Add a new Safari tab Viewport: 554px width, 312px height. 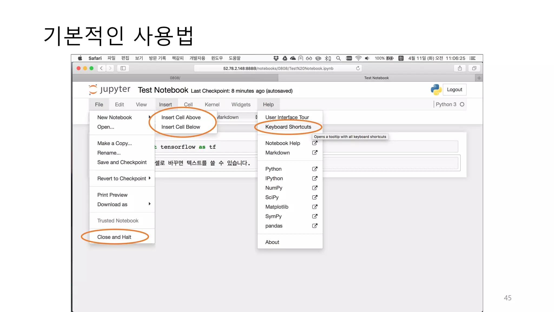[479, 78]
